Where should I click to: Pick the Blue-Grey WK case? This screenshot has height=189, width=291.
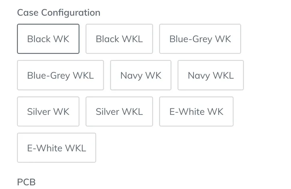point(200,39)
